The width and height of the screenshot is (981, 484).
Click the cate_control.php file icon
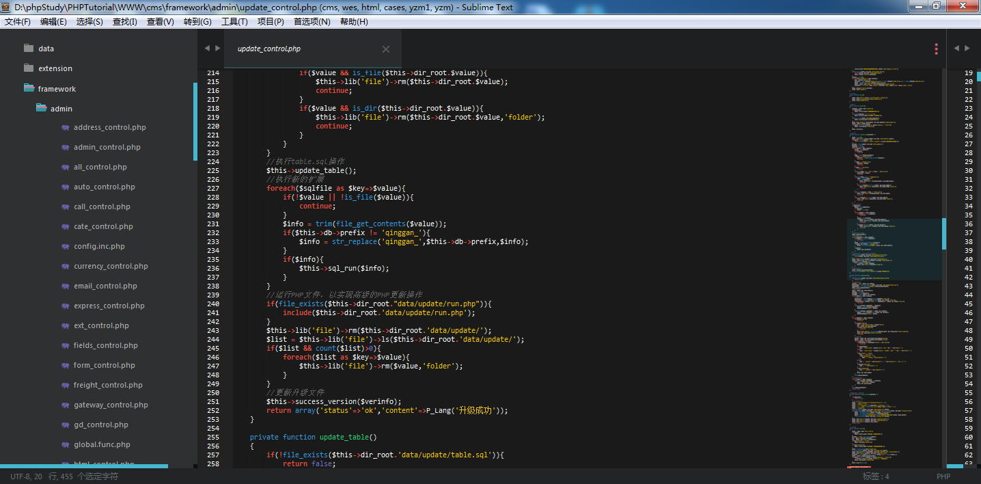point(66,227)
